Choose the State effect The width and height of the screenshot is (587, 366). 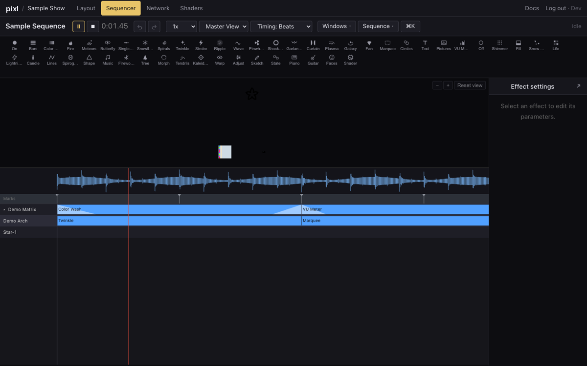click(x=276, y=60)
